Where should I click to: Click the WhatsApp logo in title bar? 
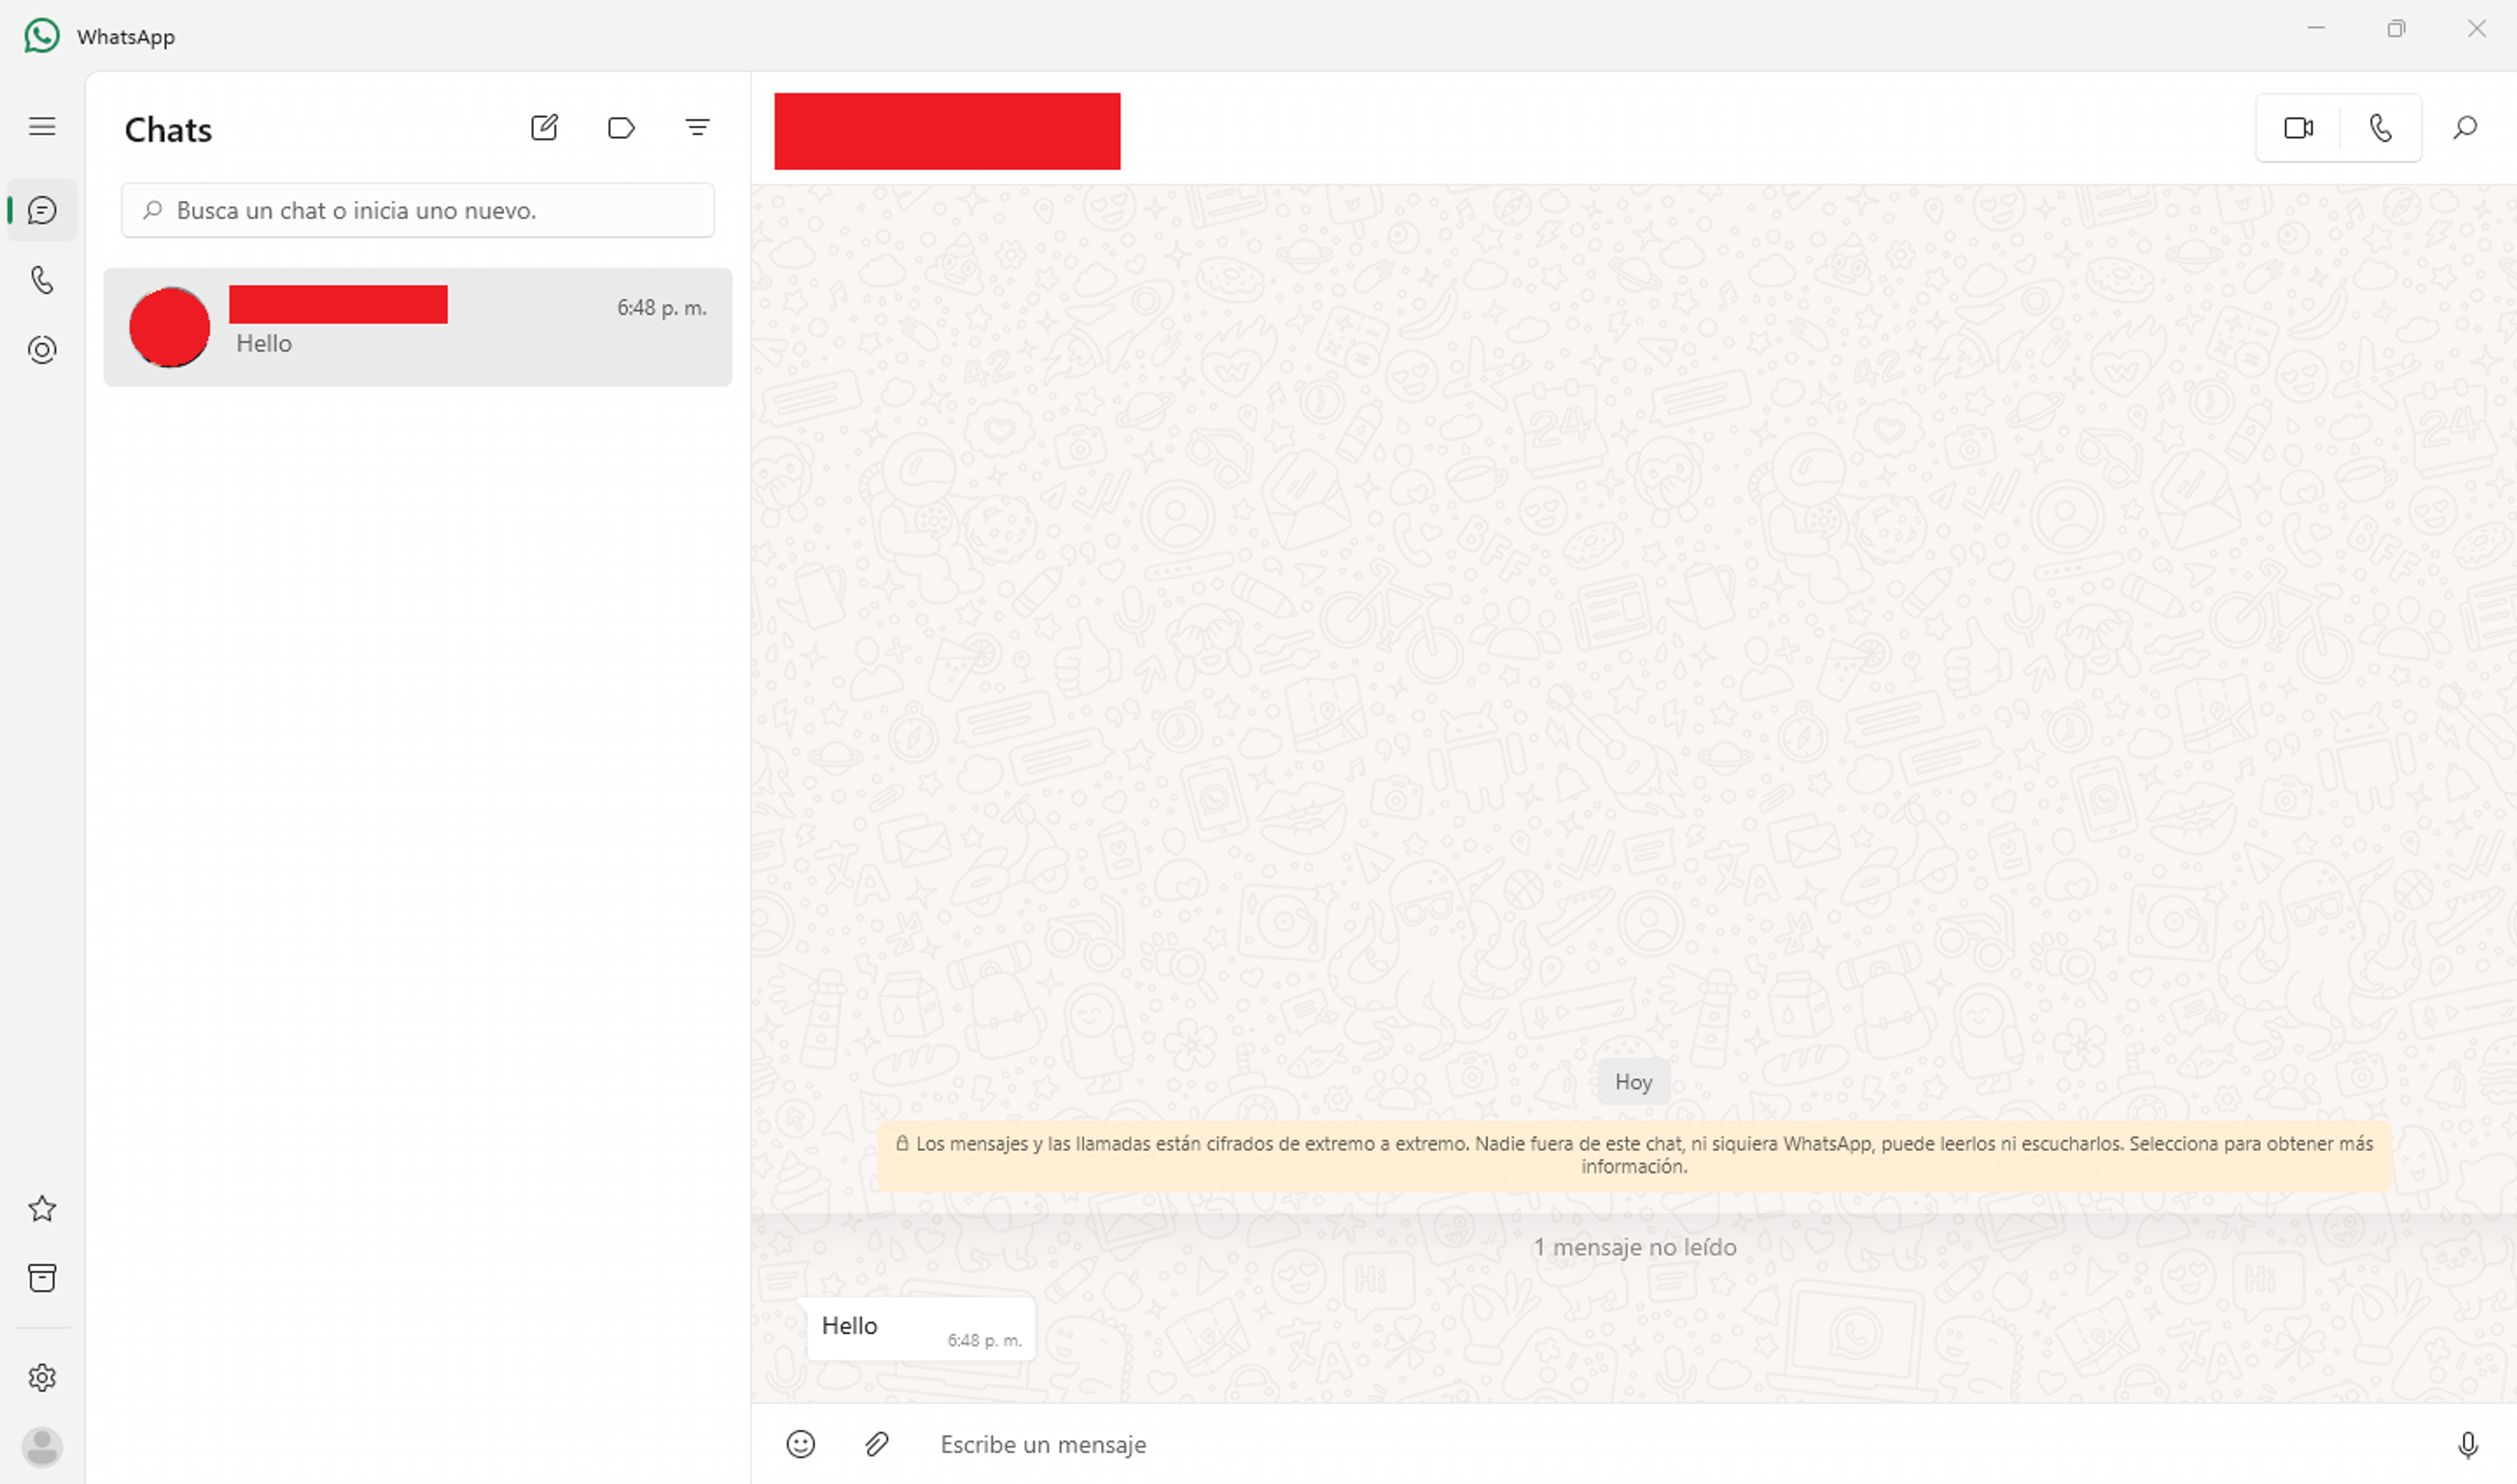click(x=42, y=36)
